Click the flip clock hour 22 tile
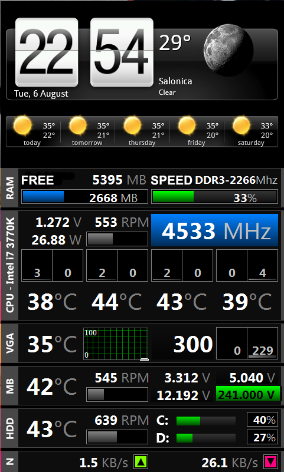Image resolution: width=284 pixels, height=472 pixels. (x=47, y=52)
